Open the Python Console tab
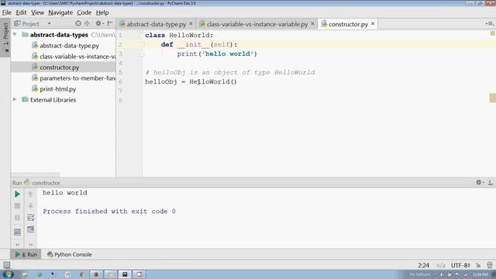 point(70,254)
